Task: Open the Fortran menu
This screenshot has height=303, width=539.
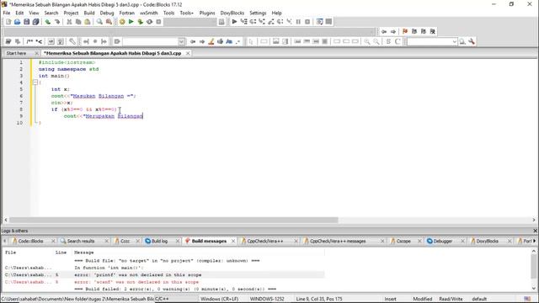Action: coord(127,13)
